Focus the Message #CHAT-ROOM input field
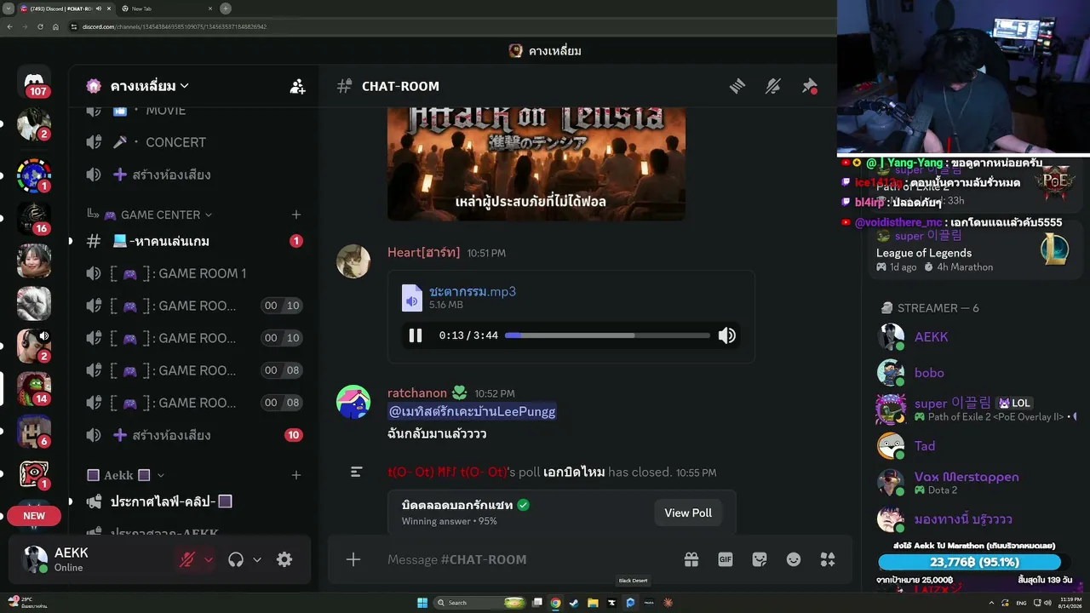 point(528,559)
